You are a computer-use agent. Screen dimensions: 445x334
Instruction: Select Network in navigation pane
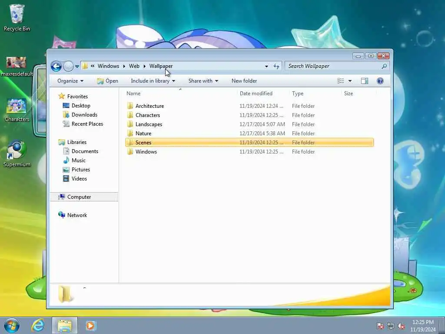73,215
